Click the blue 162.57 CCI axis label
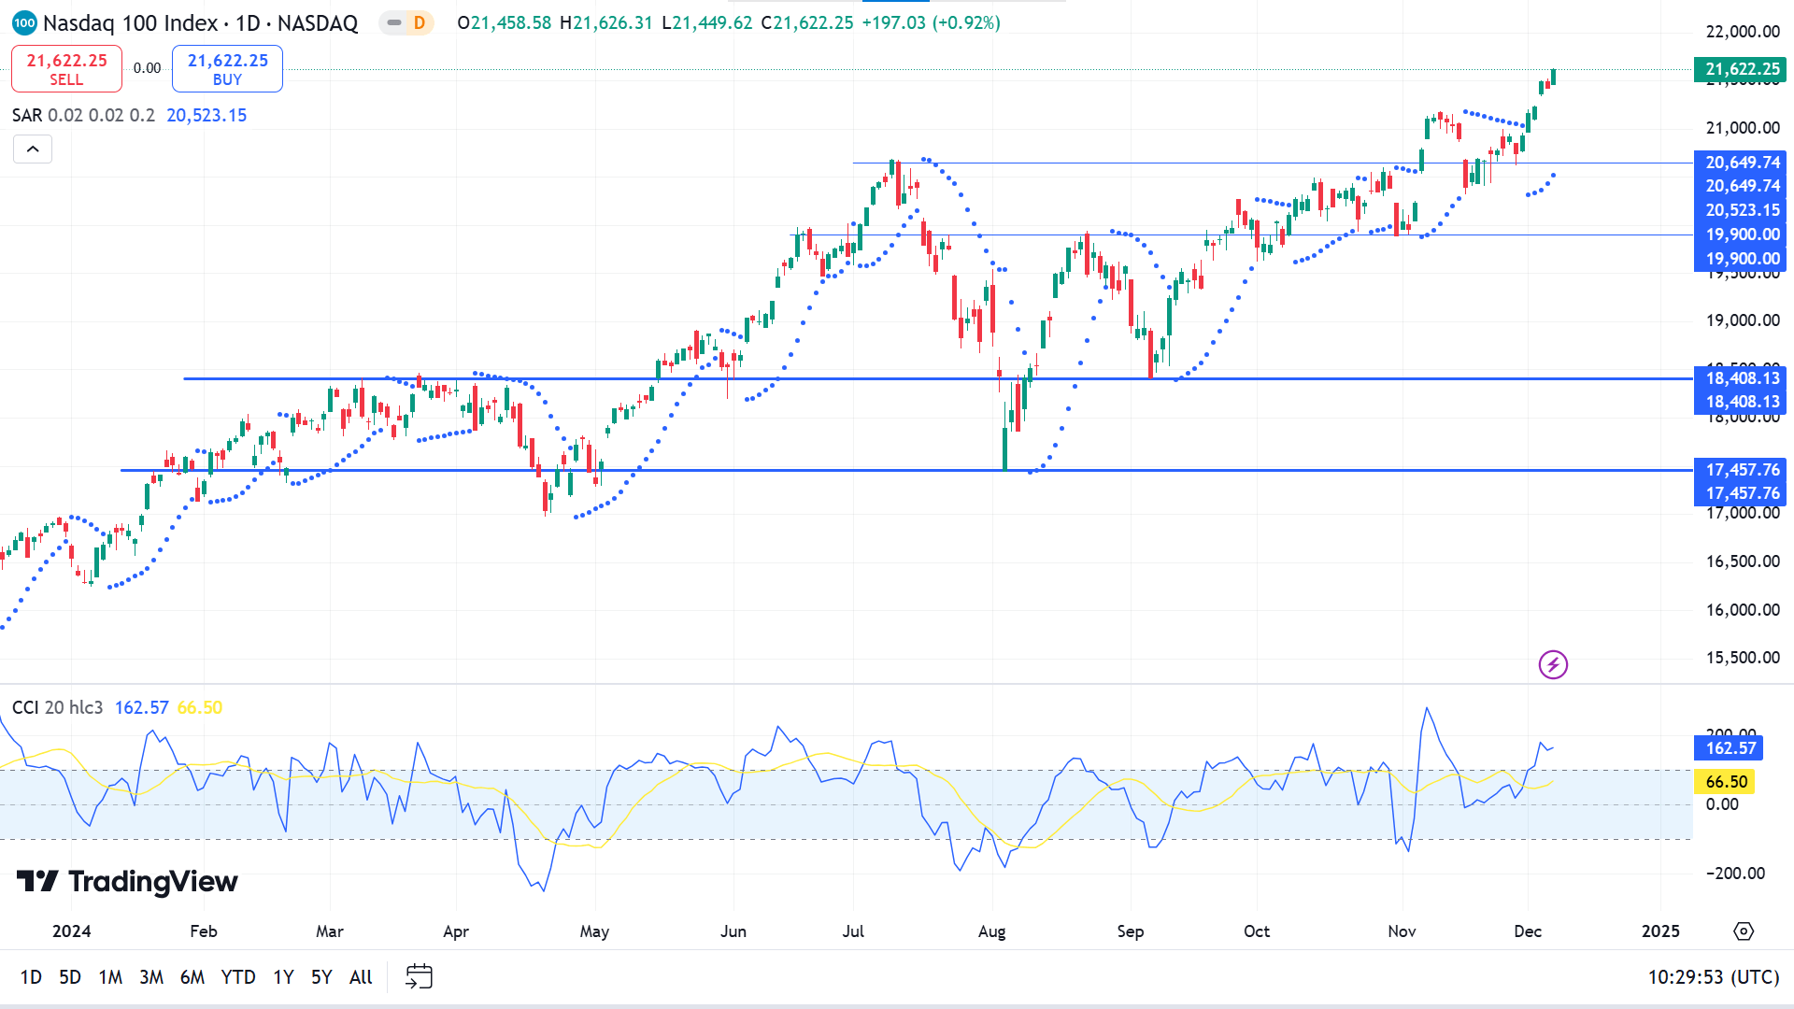This screenshot has width=1794, height=1009. (1729, 748)
